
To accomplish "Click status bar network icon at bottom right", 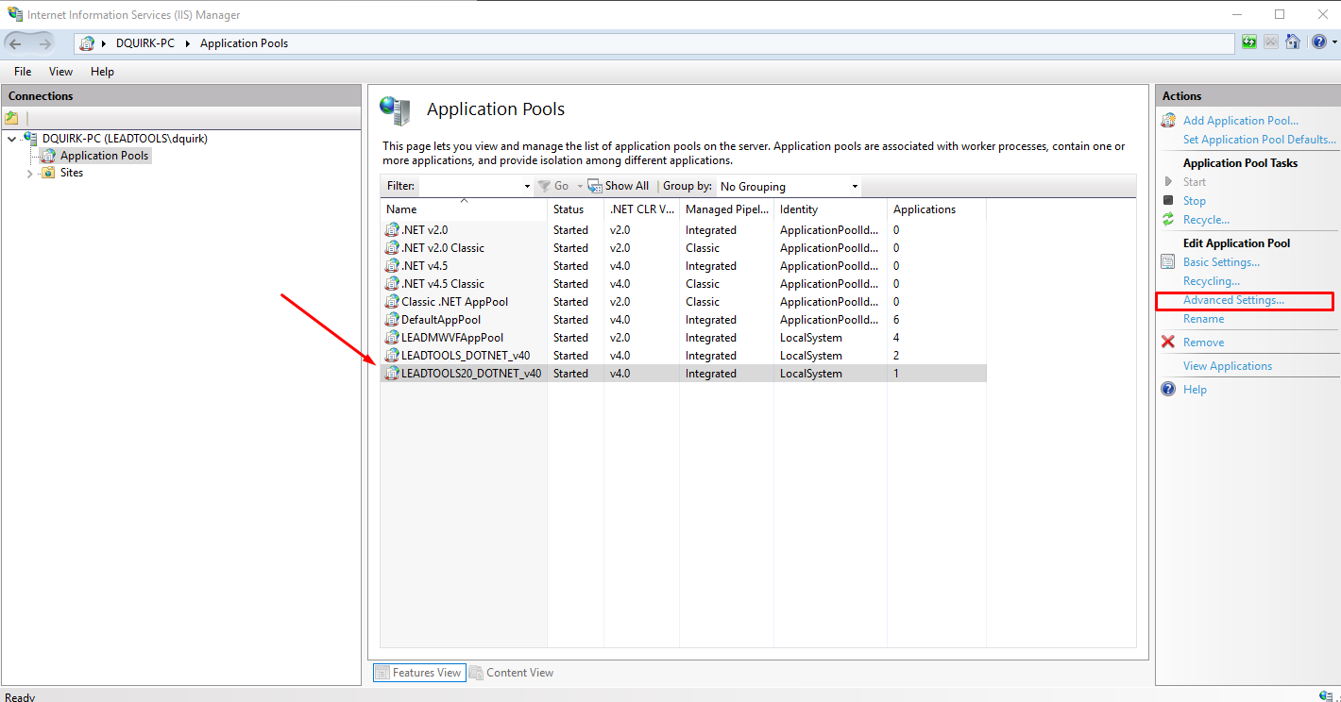I will click(x=1326, y=696).
